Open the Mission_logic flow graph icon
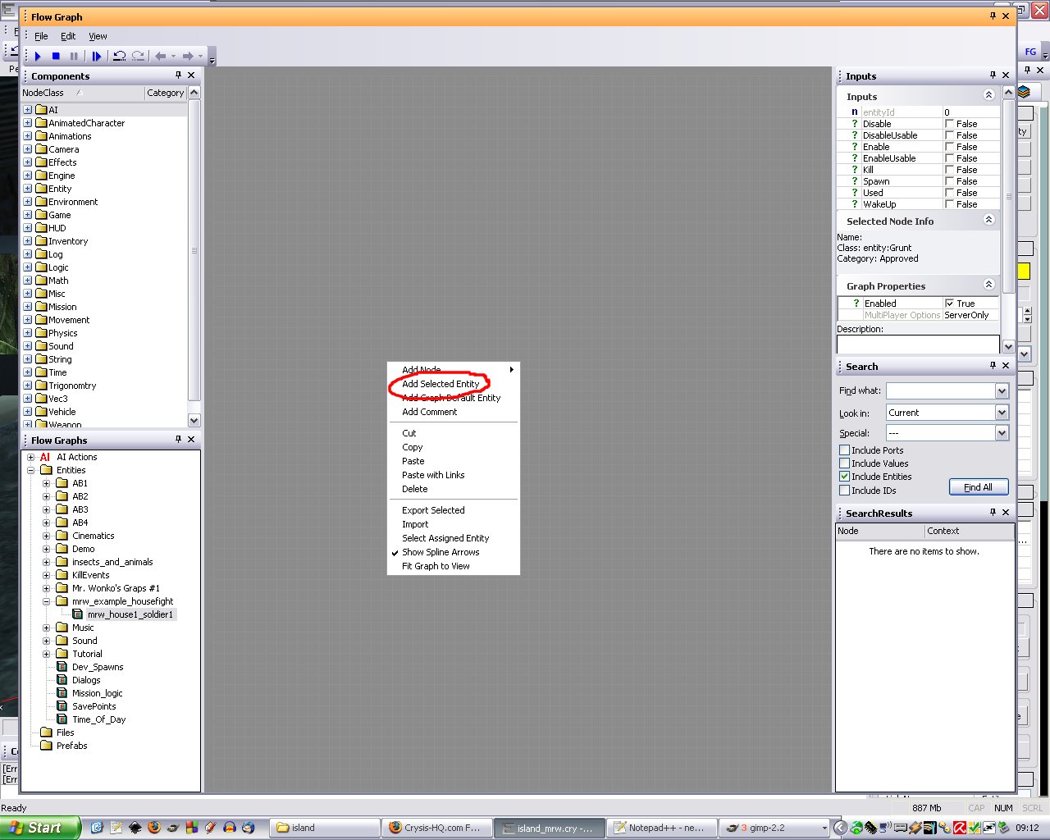 tap(64, 693)
